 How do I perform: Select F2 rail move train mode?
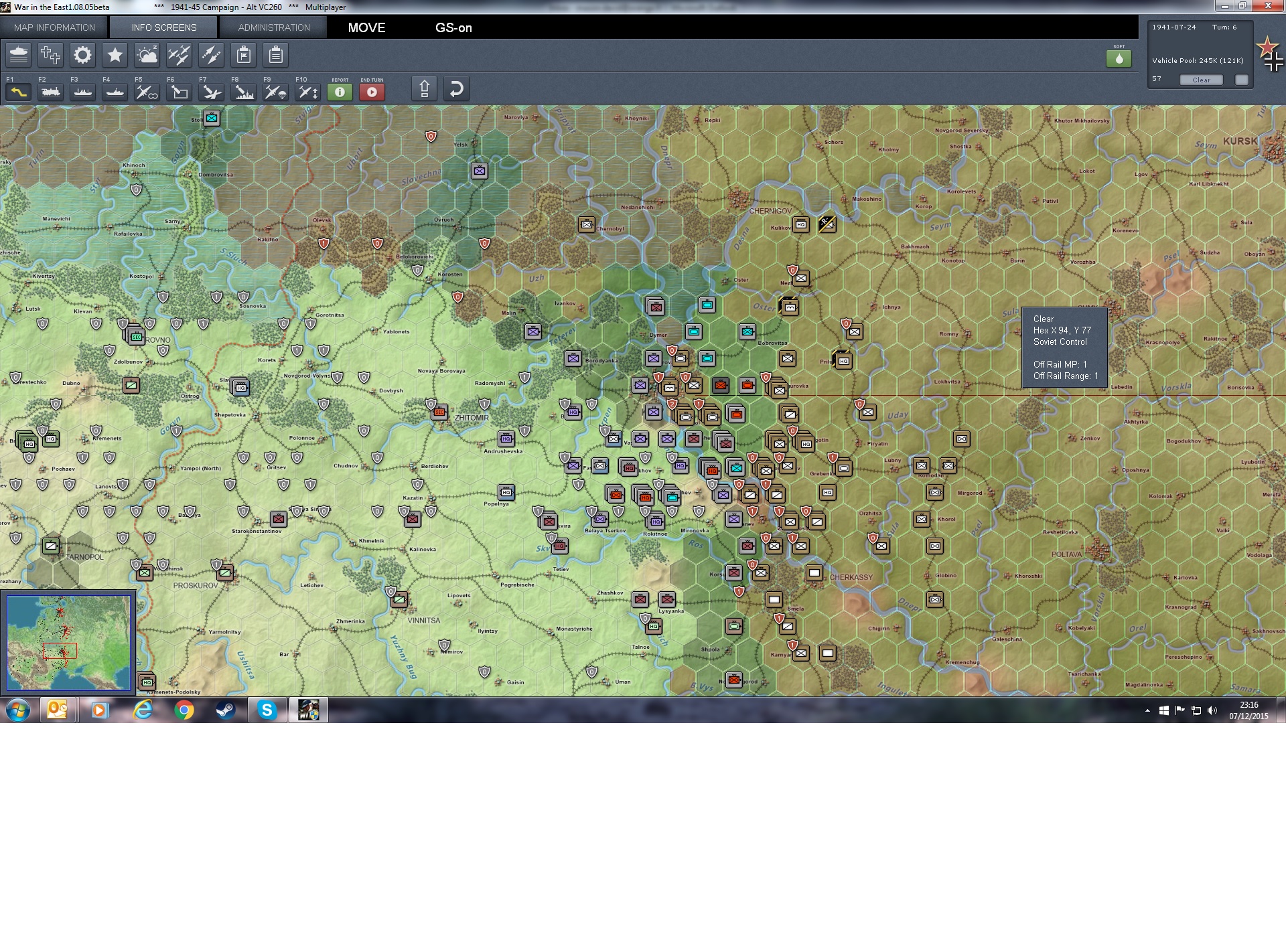tap(51, 92)
